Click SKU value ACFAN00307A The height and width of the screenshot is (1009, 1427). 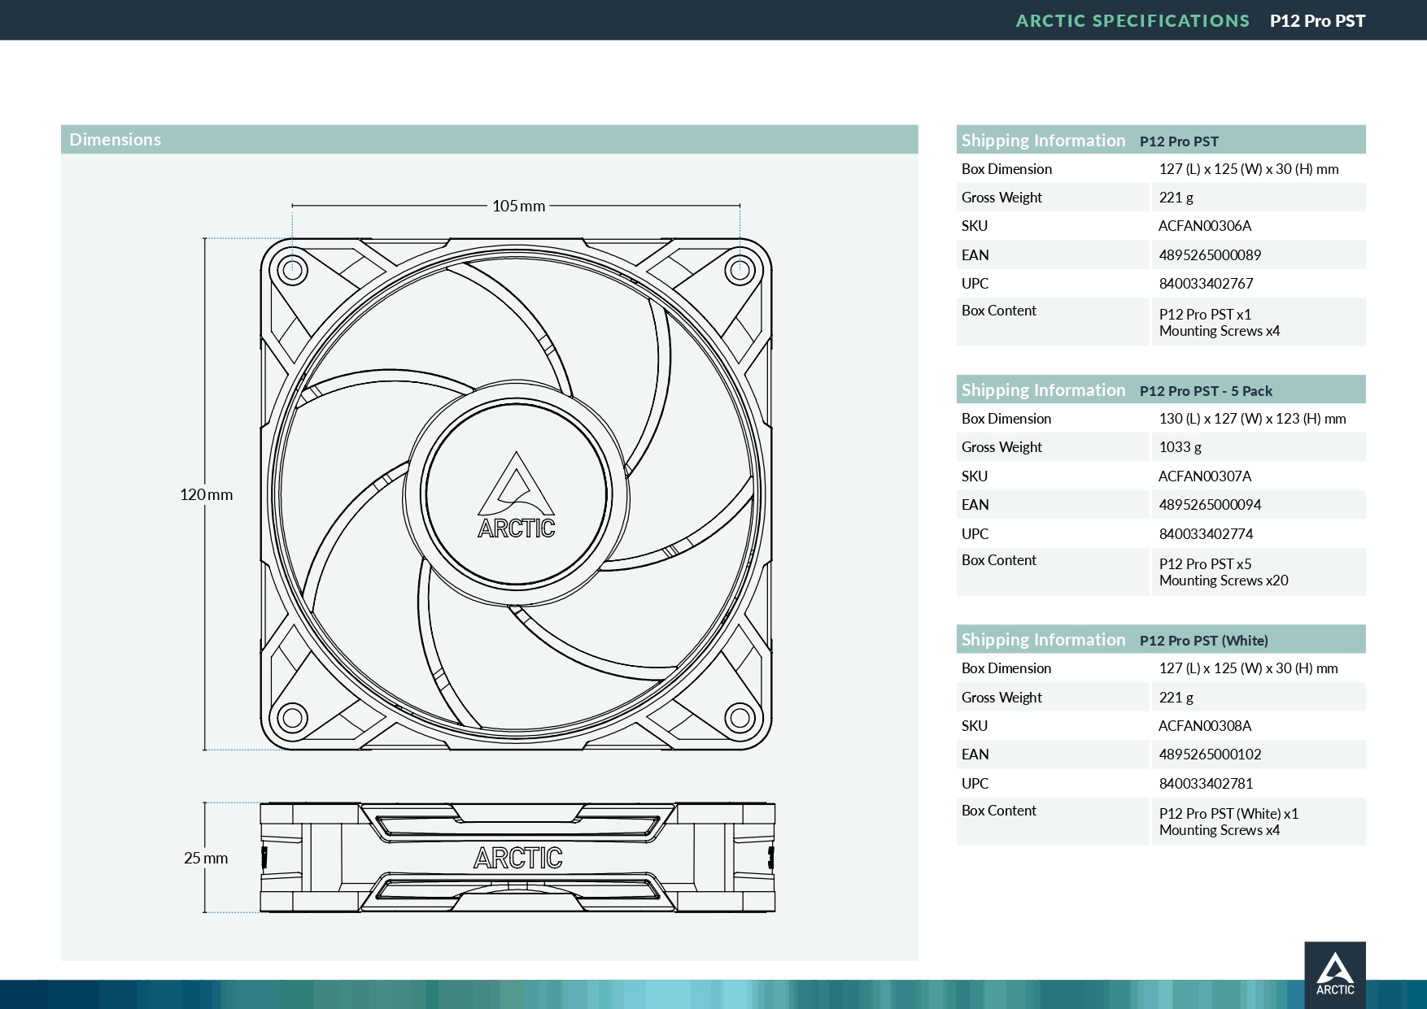tap(1205, 476)
